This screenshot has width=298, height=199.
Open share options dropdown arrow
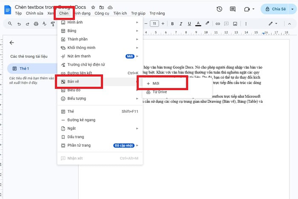(292, 9)
